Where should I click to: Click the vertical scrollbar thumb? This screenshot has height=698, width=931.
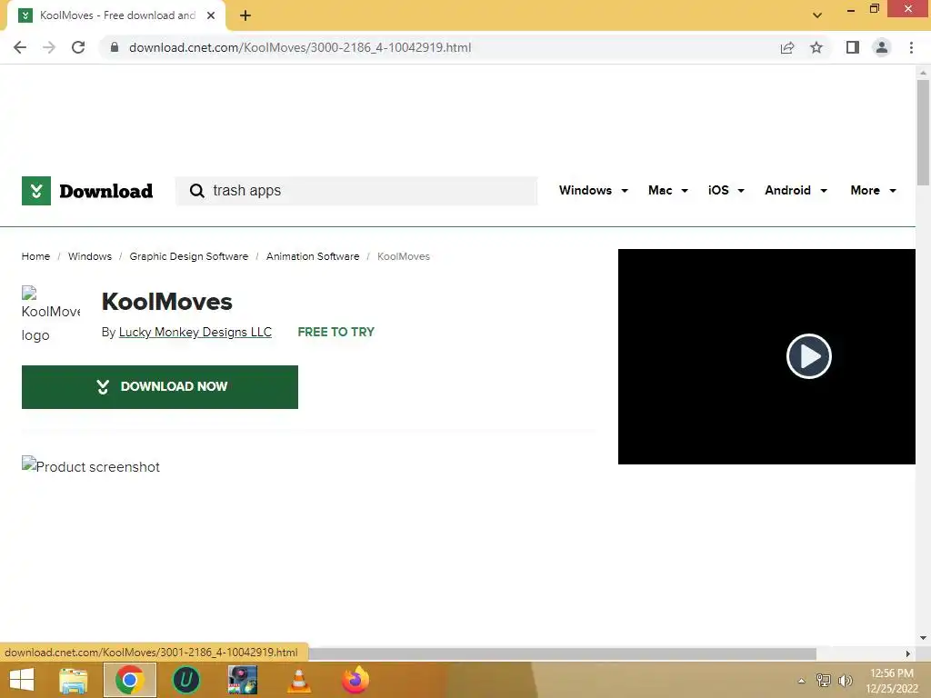pyautogui.click(x=923, y=133)
